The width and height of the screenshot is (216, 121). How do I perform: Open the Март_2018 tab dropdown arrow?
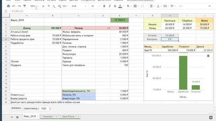(38, 117)
